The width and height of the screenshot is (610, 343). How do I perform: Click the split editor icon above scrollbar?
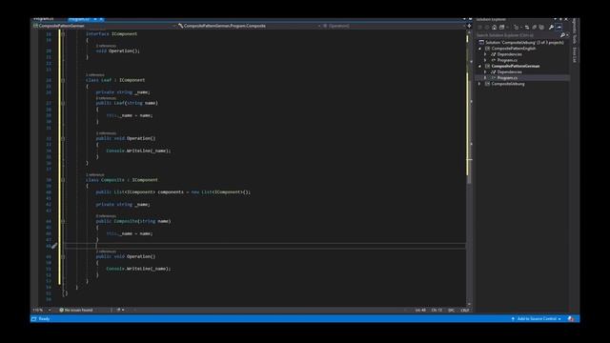[x=469, y=26]
